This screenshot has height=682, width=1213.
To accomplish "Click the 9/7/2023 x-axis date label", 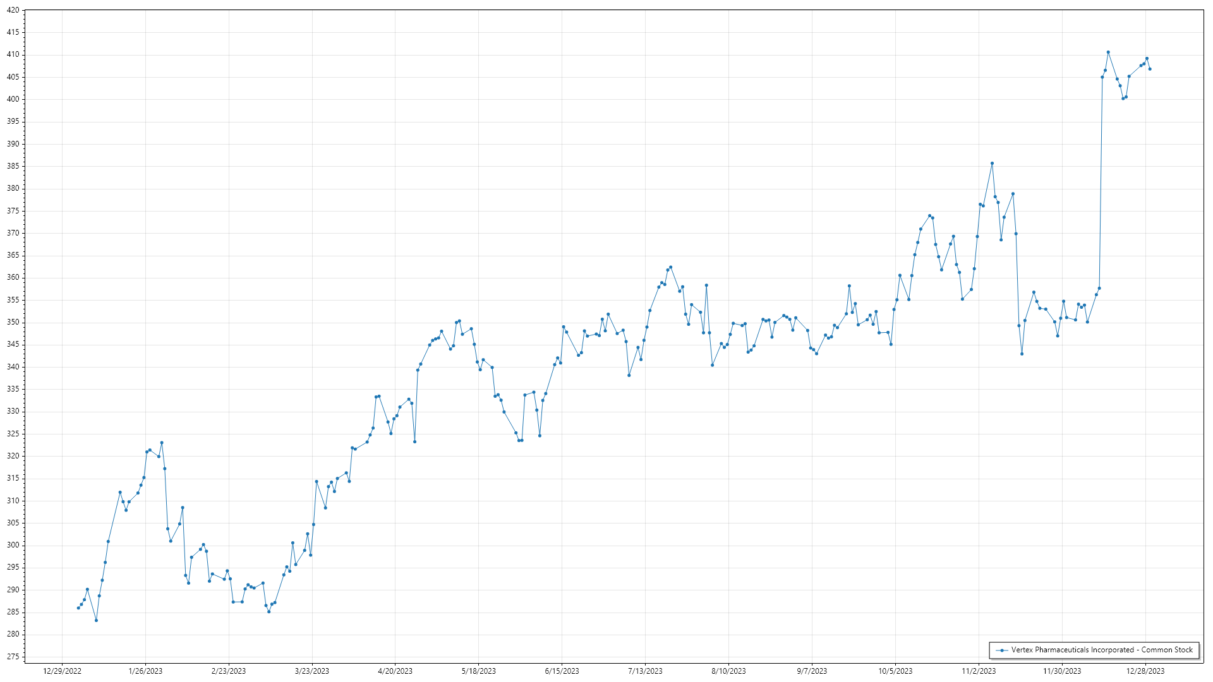I will click(x=812, y=671).
